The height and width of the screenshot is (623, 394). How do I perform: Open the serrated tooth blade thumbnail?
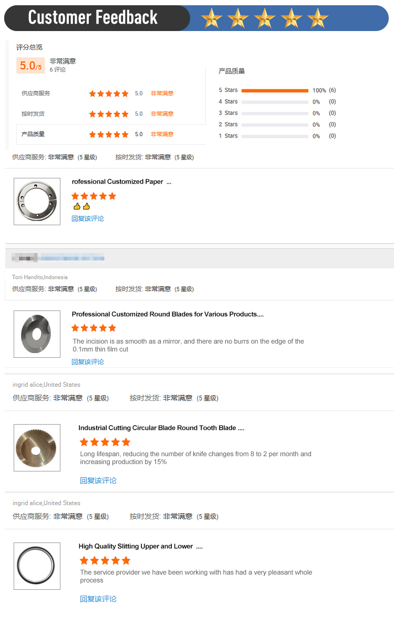click(x=37, y=448)
